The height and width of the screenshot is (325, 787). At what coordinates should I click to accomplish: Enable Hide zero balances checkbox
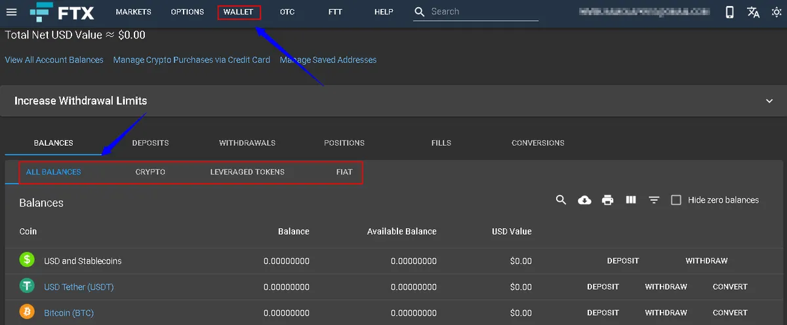[x=676, y=200]
